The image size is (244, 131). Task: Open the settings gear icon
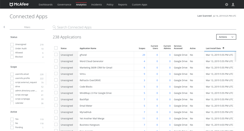(x=227, y=5)
